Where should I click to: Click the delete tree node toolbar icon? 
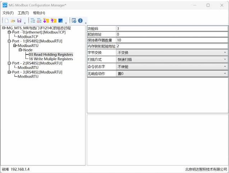click(39, 21)
